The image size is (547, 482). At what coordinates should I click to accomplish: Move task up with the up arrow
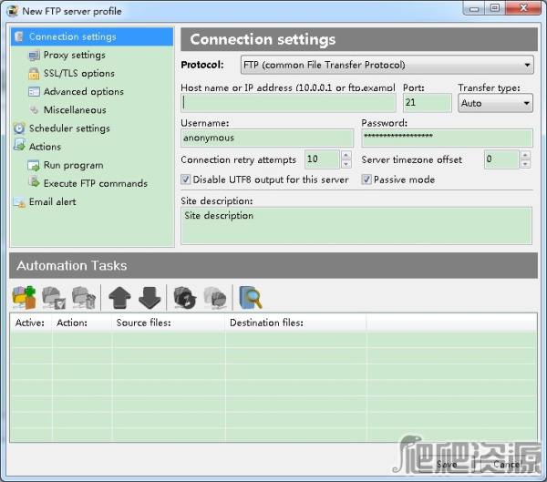tap(119, 297)
